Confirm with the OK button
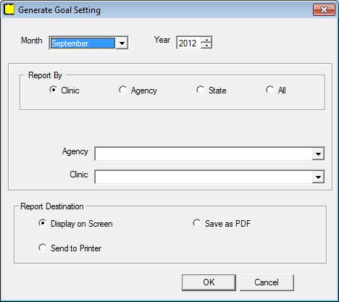Screen dimensions: 339x302 (209, 282)
